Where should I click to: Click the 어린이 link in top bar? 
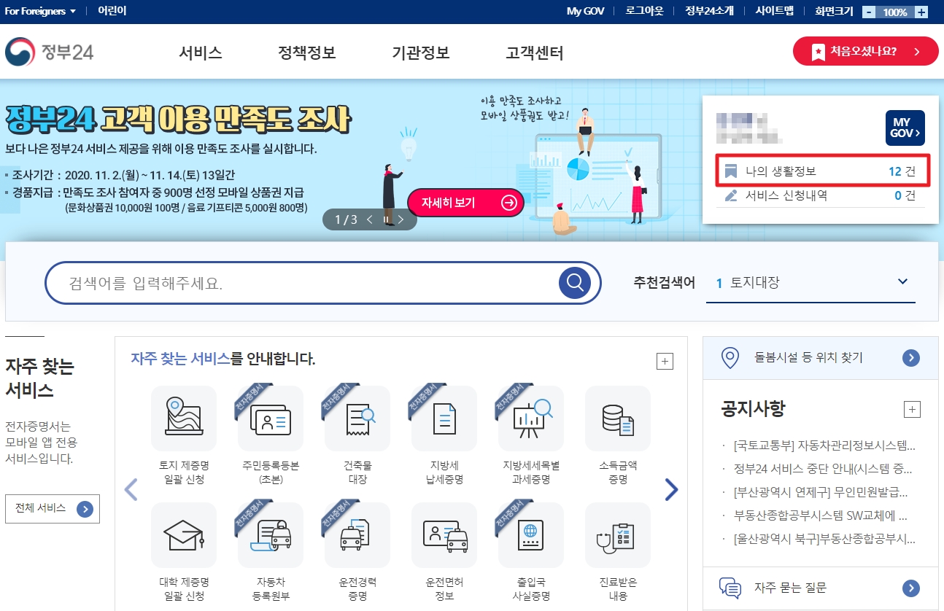(x=112, y=11)
